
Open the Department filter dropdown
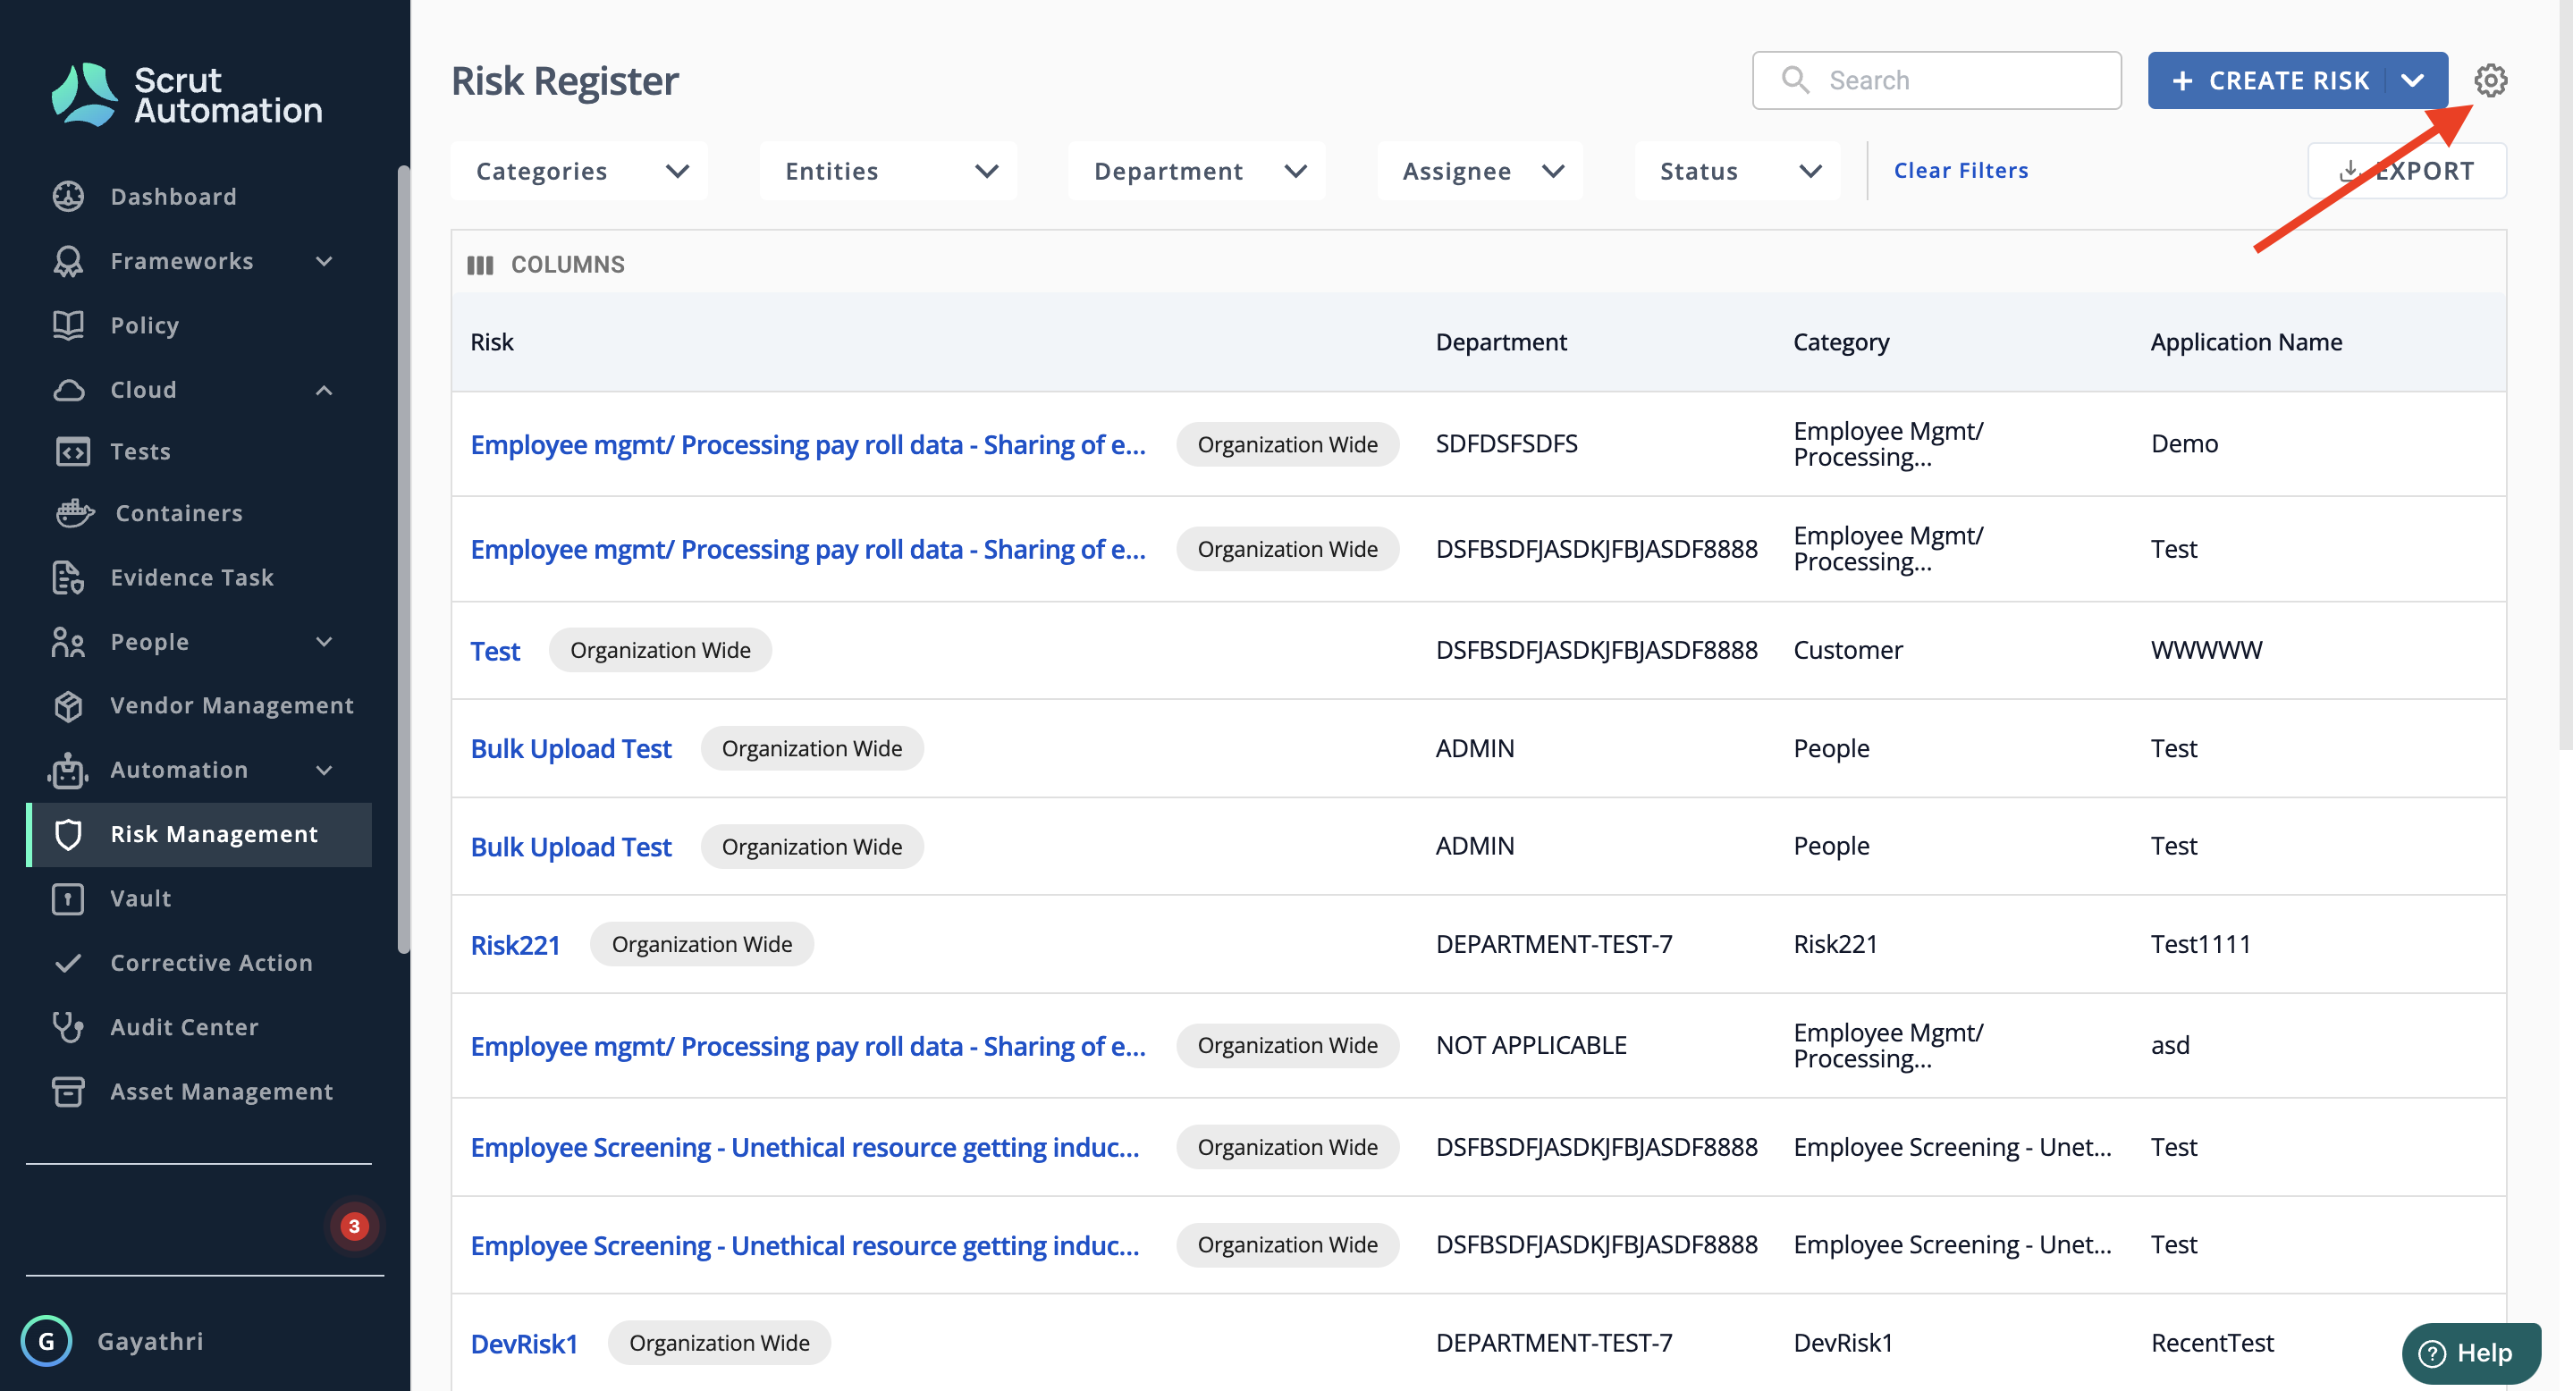(x=1198, y=171)
